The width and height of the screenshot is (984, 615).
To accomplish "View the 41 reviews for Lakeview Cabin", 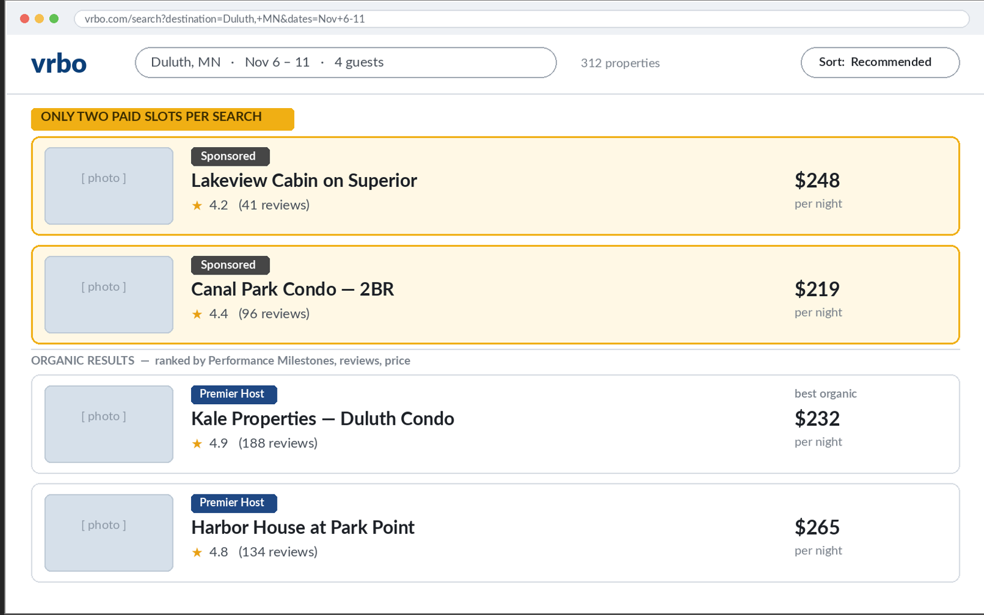I will coord(274,205).
